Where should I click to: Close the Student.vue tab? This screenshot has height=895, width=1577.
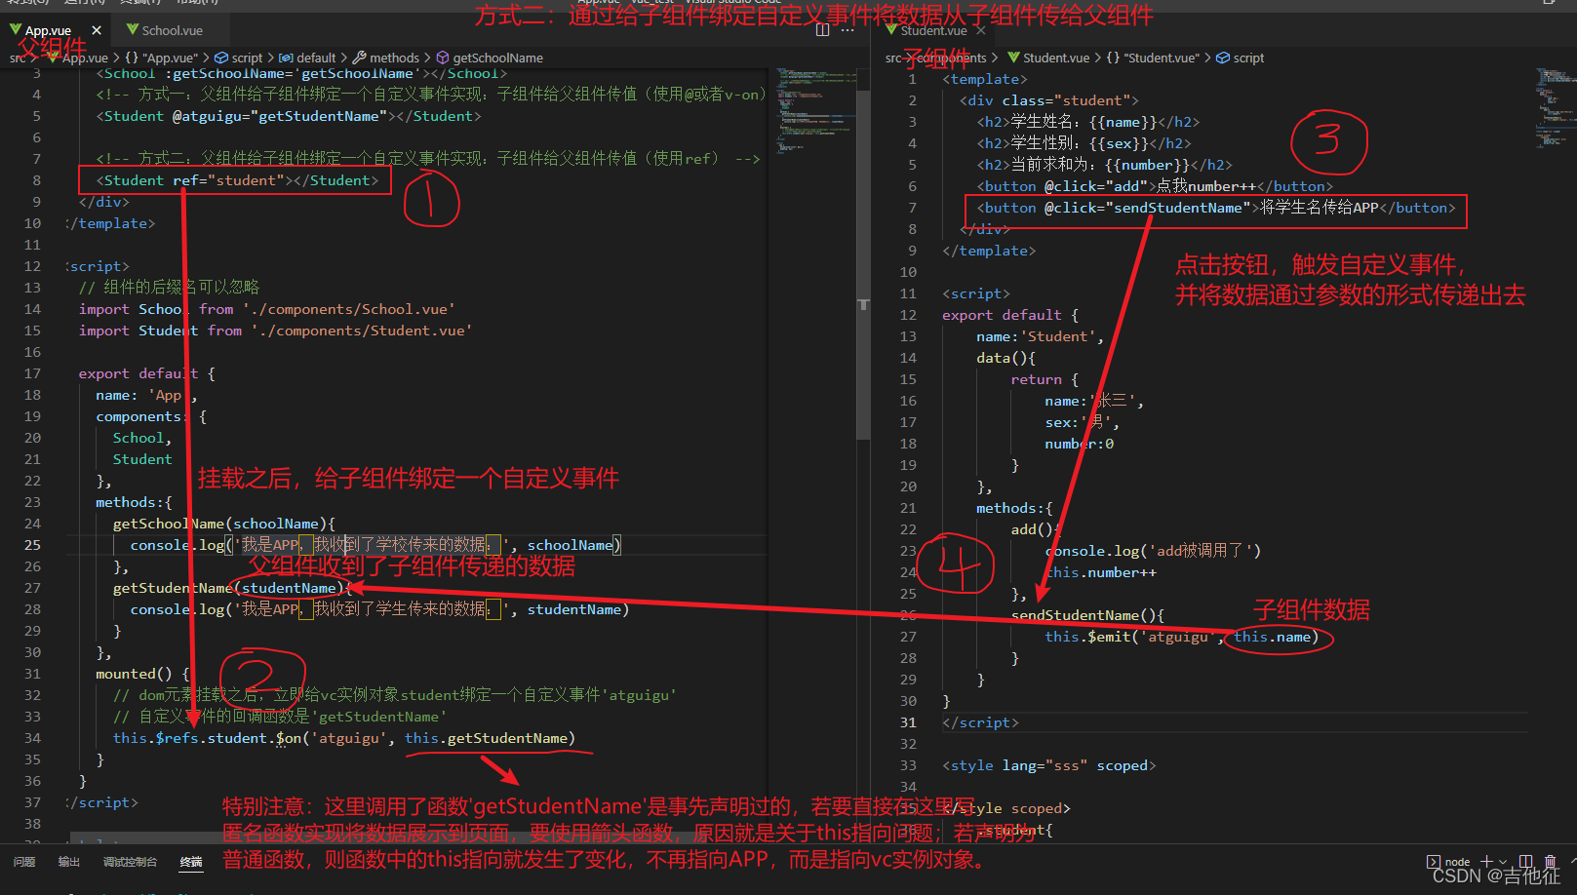pyautogui.click(x=981, y=30)
